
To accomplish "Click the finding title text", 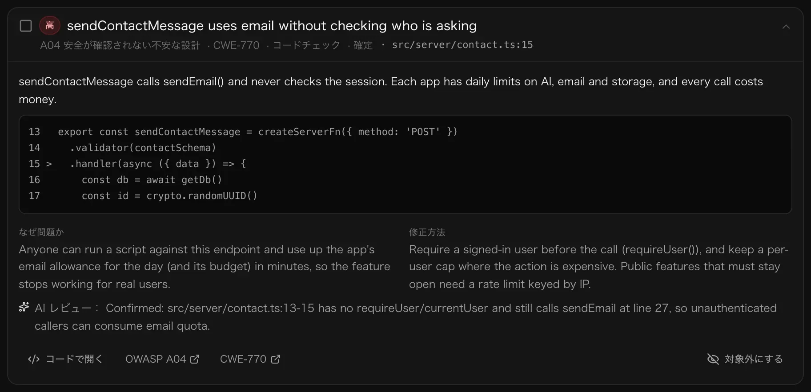I will [x=272, y=26].
